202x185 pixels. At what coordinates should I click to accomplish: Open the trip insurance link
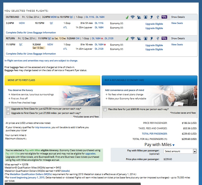[43, 127]
